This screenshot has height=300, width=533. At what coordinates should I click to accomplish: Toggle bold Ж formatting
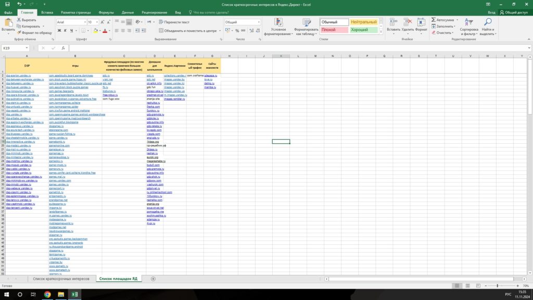(59, 31)
